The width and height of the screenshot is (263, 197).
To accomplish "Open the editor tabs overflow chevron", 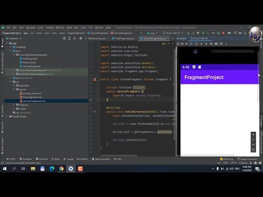I will [x=173, y=38].
